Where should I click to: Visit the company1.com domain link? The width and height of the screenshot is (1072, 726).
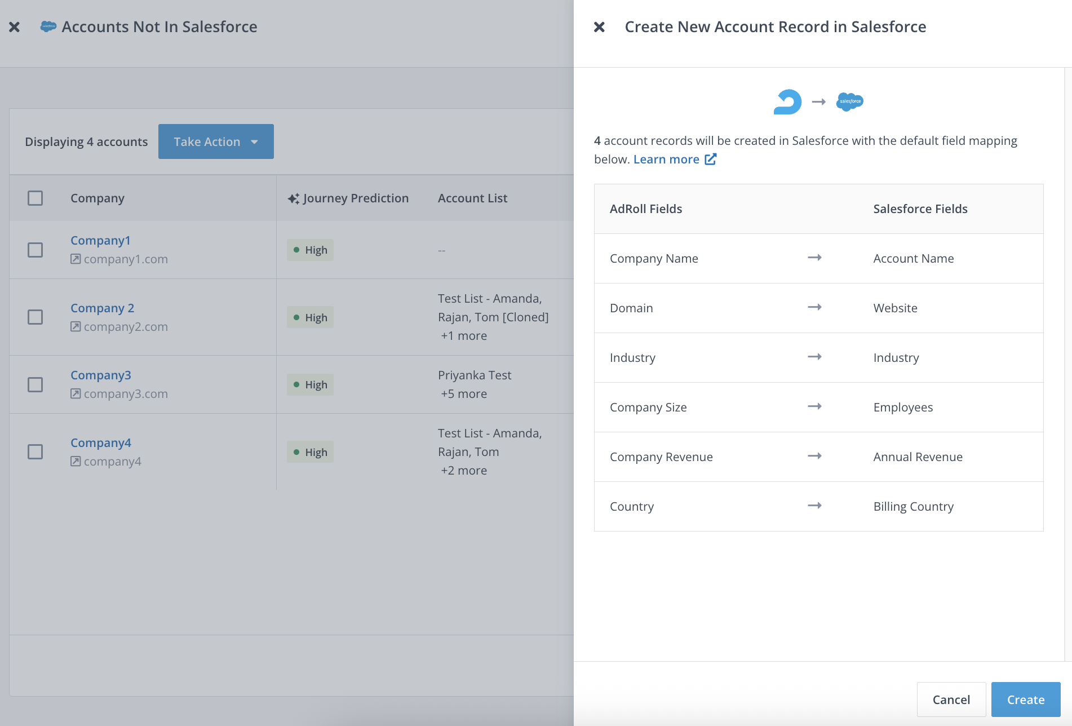coord(126,259)
